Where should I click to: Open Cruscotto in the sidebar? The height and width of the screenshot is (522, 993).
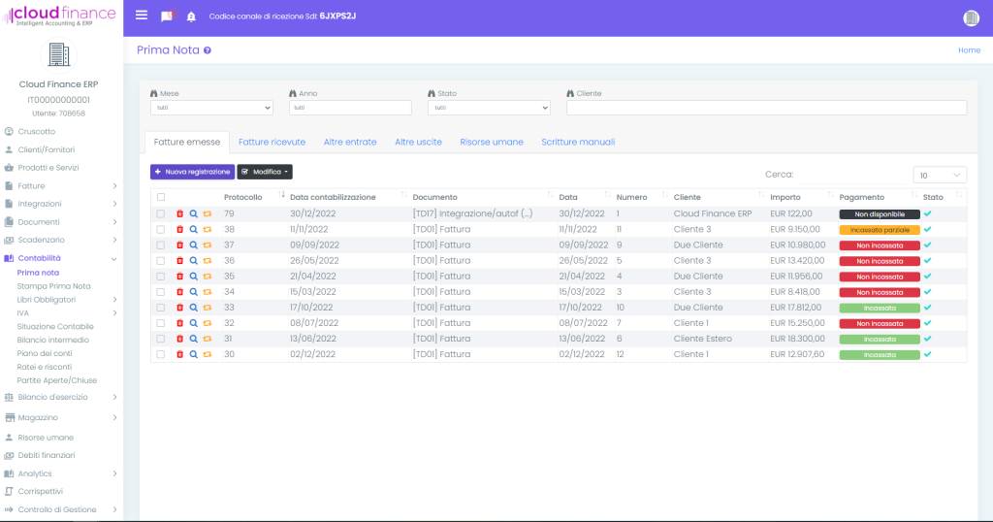coord(37,131)
